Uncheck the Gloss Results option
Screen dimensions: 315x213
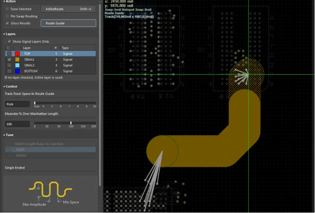[7, 23]
